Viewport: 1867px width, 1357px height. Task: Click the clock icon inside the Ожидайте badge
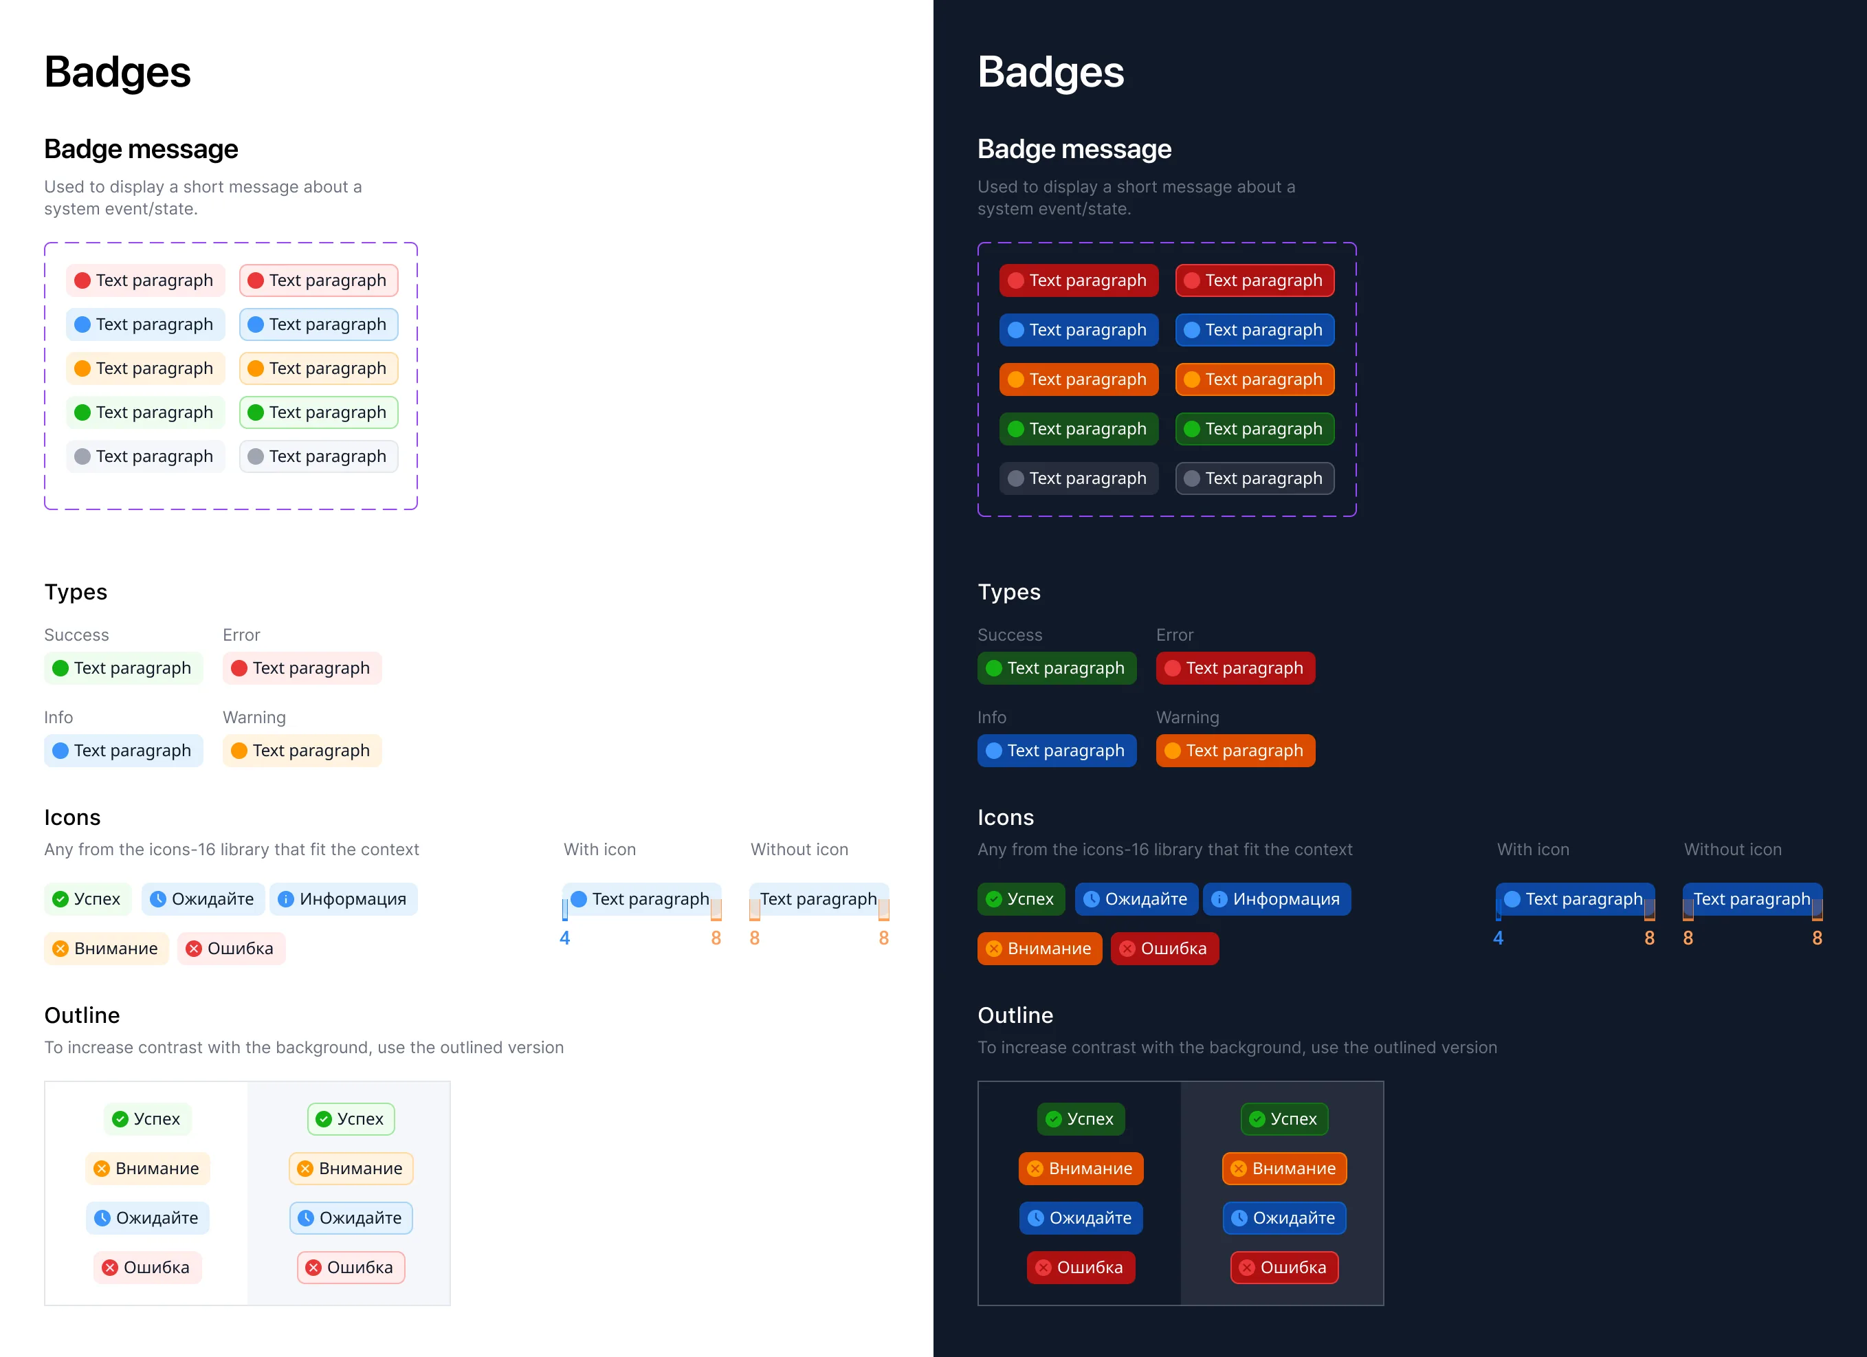157,899
